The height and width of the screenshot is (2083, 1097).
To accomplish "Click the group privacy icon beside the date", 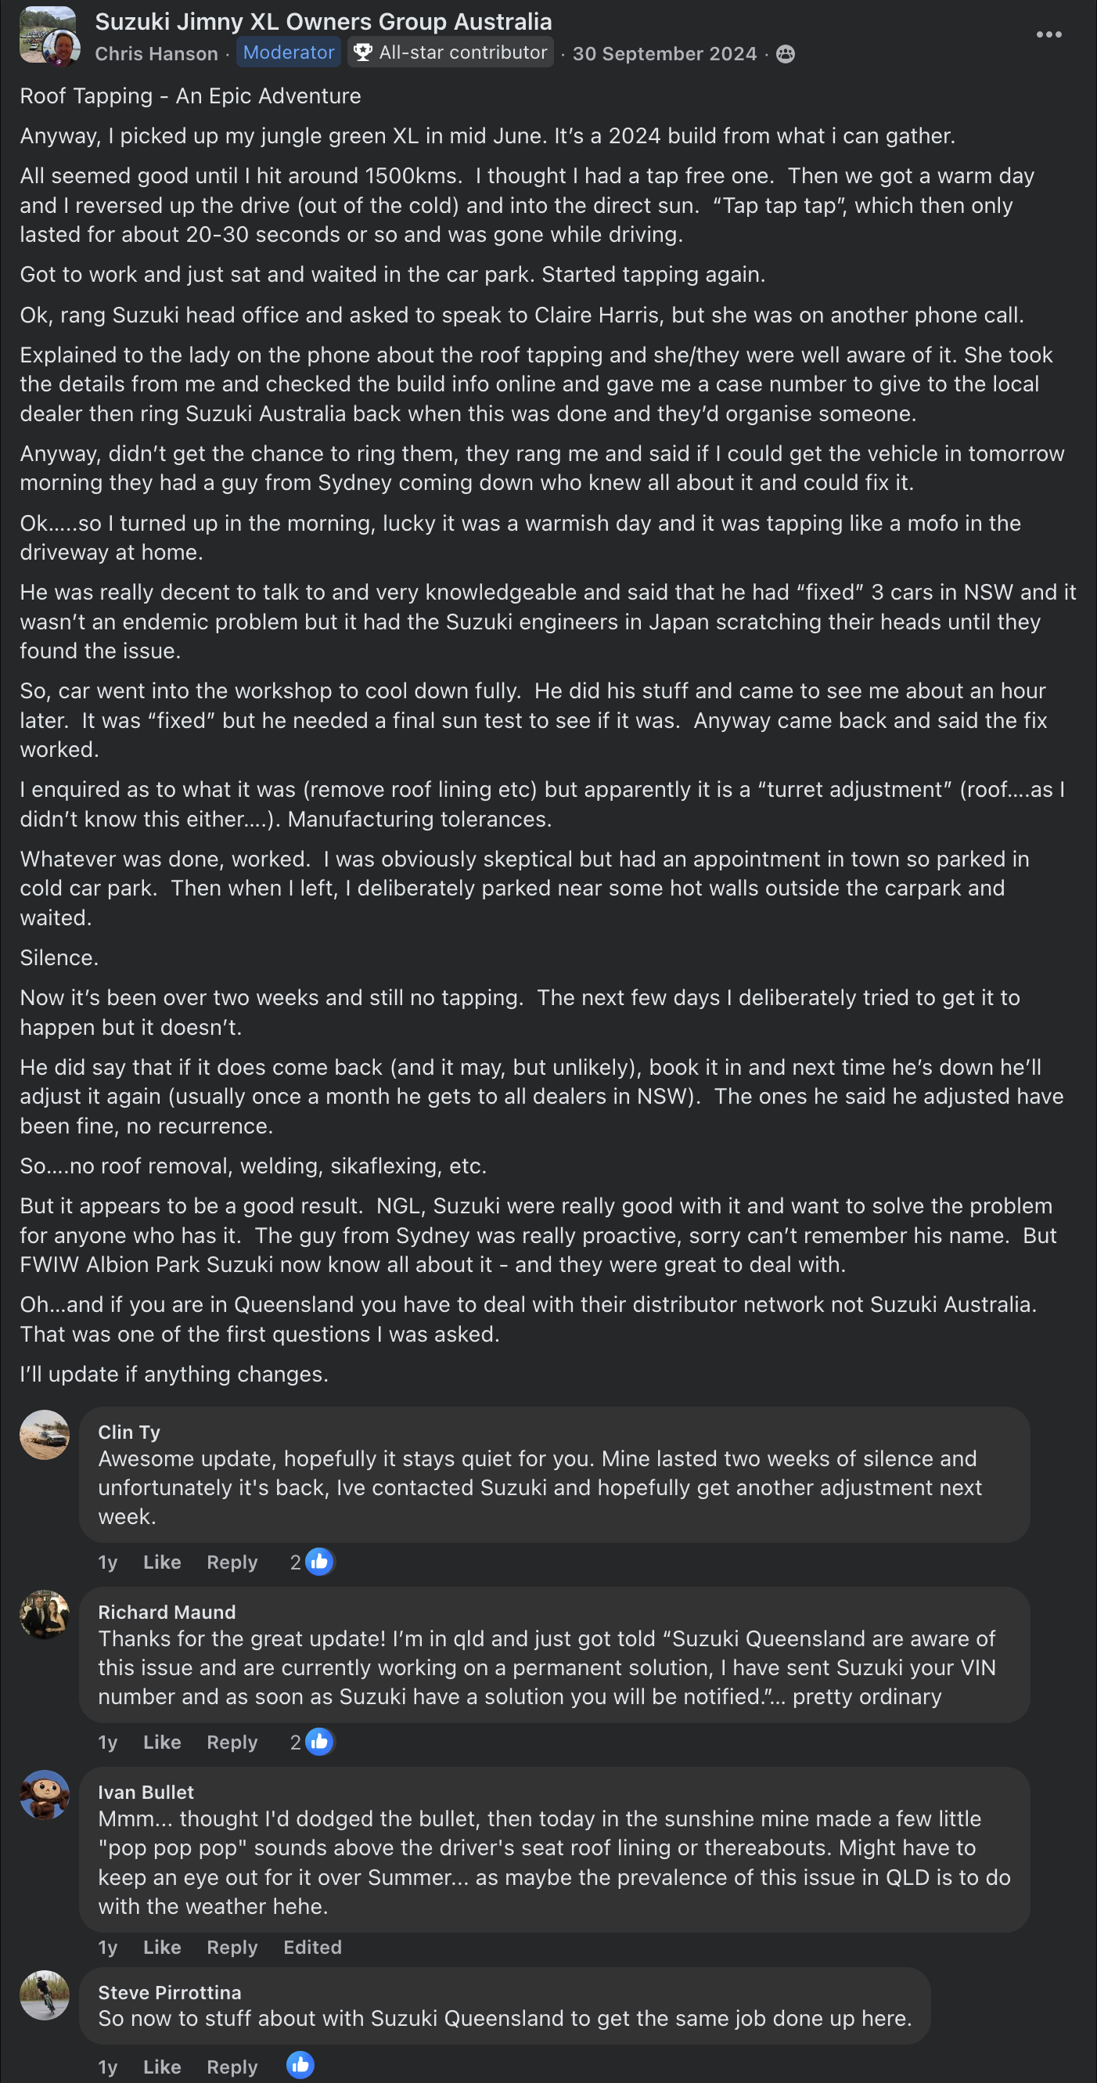I will pyautogui.click(x=785, y=54).
